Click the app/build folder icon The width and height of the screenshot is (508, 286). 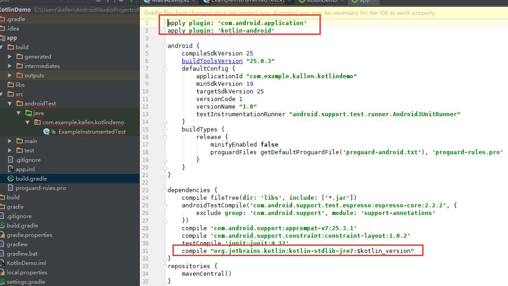point(11,47)
